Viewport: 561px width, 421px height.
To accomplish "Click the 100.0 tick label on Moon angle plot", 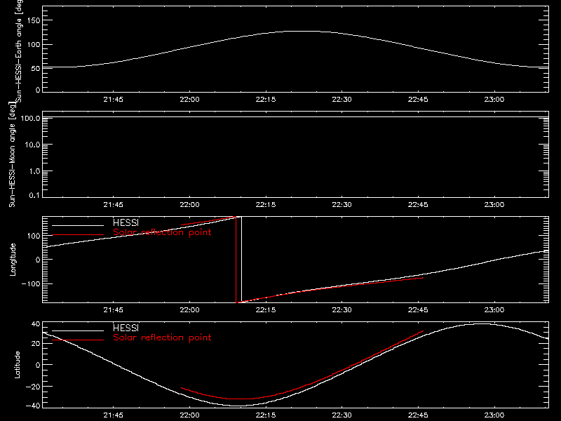I will tap(31, 118).
